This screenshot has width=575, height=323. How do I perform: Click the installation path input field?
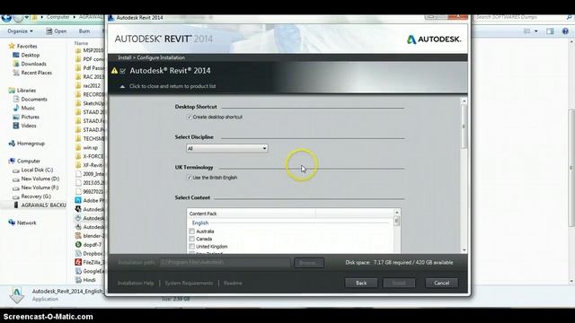pos(225,262)
